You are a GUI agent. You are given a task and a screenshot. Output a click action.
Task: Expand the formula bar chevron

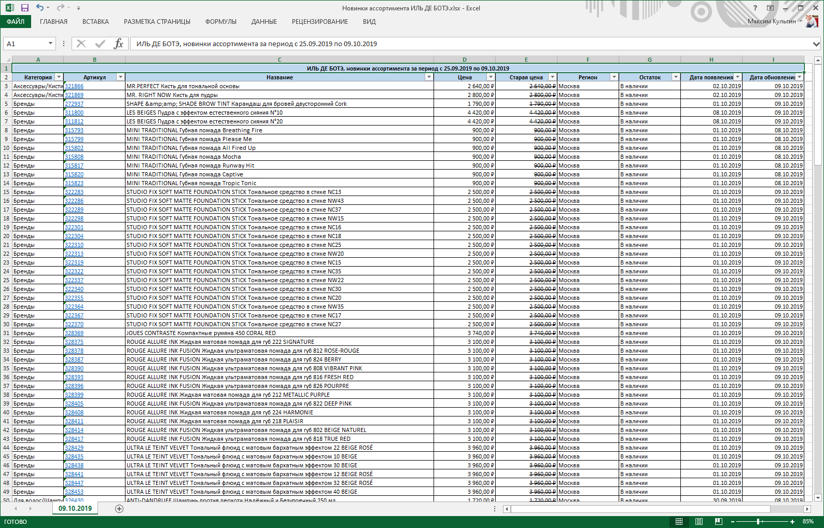[x=816, y=44]
